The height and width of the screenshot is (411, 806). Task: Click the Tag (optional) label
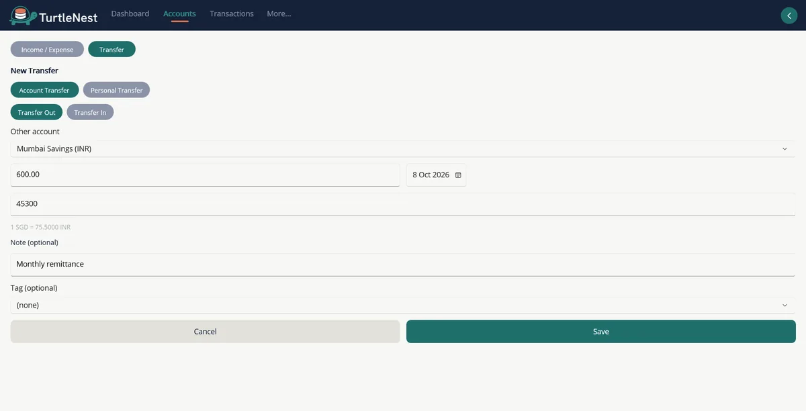pyautogui.click(x=34, y=288)
